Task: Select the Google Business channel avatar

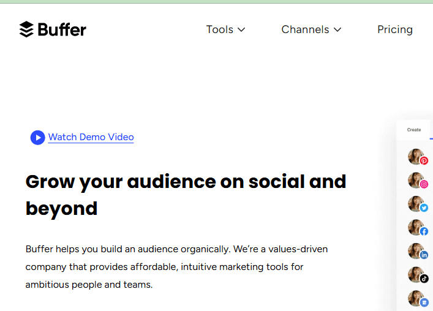Action: click(418, 299)
